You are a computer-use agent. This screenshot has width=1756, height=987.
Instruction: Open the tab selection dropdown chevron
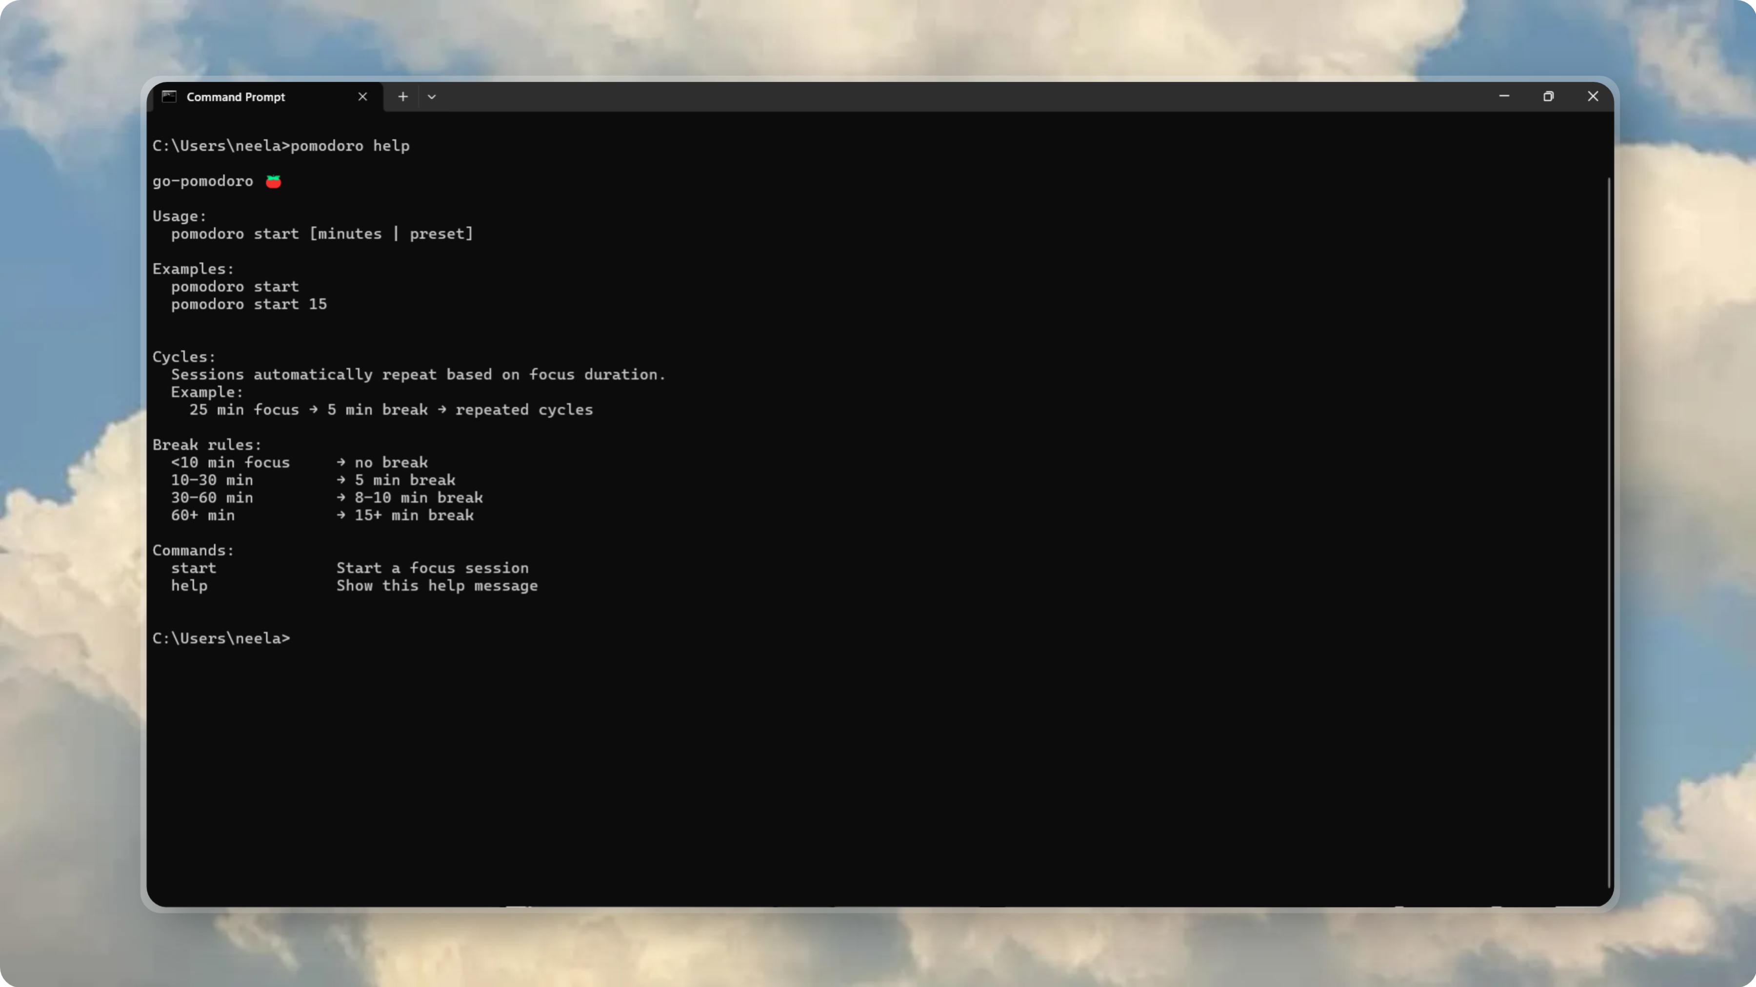click(431, 97)
